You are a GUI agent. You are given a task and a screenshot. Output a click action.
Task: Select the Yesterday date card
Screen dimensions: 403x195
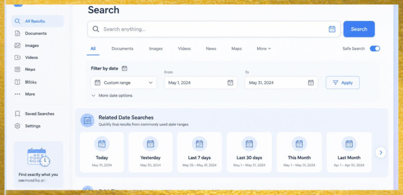coord(150,153)
